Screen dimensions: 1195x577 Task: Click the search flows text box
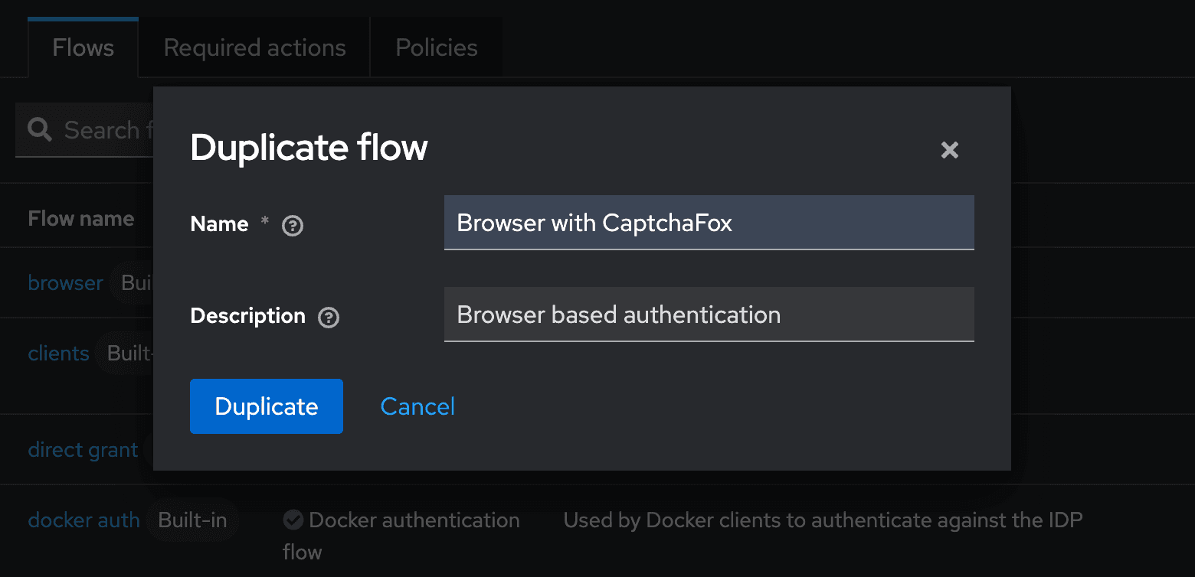pos(107,130)
